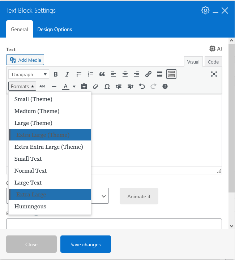The image size is (235, 260).
Task: Choose the highlighted Extra Large format
Action: pos(50,194)
